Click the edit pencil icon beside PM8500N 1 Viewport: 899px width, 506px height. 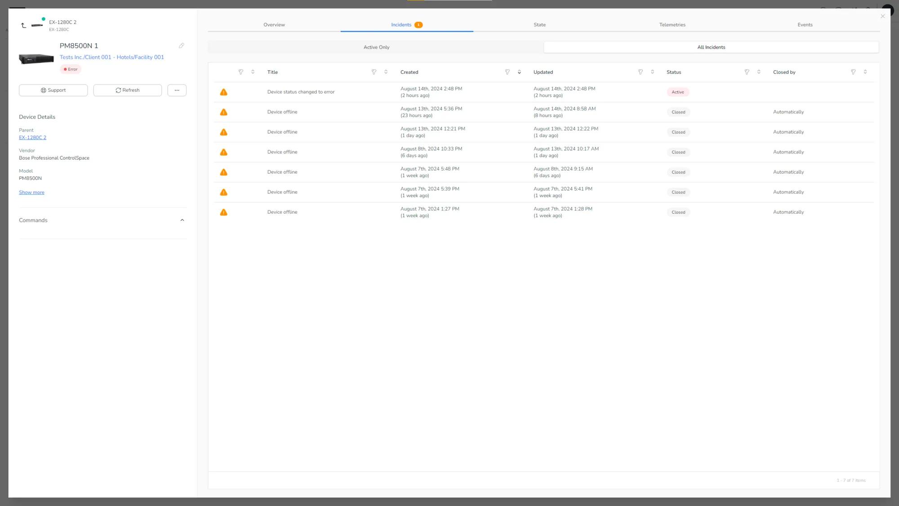182,45
